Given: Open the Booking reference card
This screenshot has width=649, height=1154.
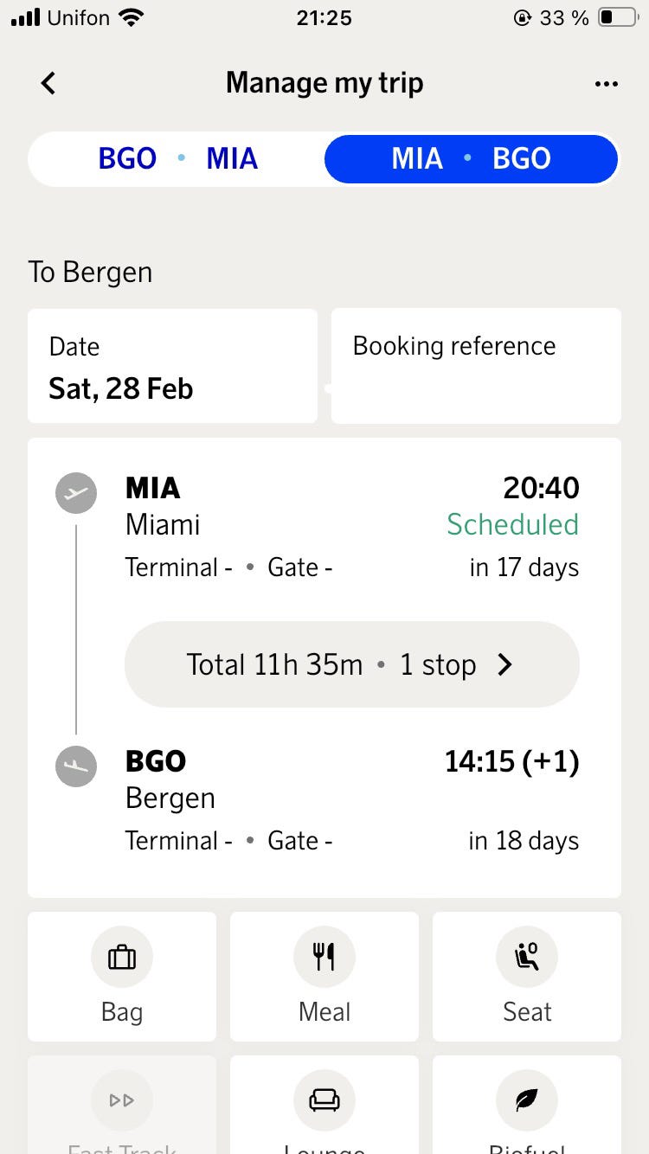Looking at the screenshot, I should point(476,366).
